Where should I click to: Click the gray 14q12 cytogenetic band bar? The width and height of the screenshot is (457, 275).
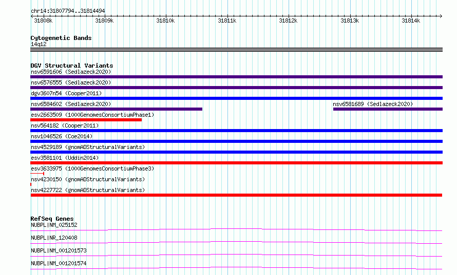[x=236, y=50]
